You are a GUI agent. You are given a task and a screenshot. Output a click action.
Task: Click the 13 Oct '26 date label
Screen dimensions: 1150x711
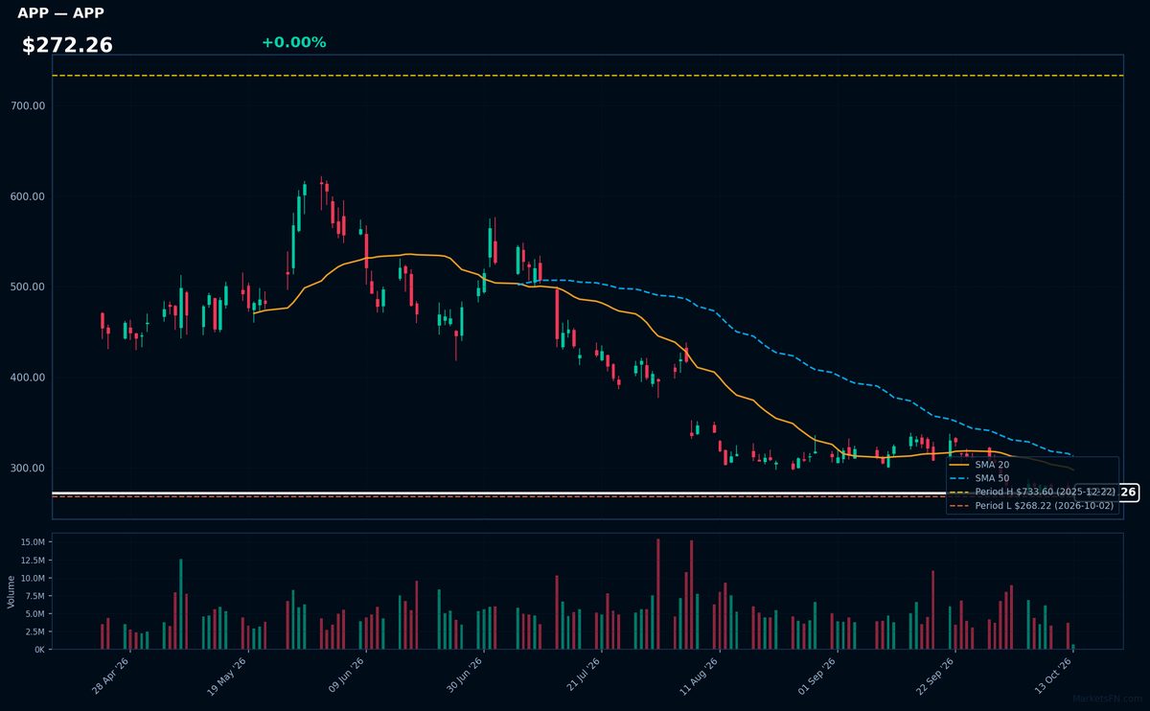(x=1054, y=676)
